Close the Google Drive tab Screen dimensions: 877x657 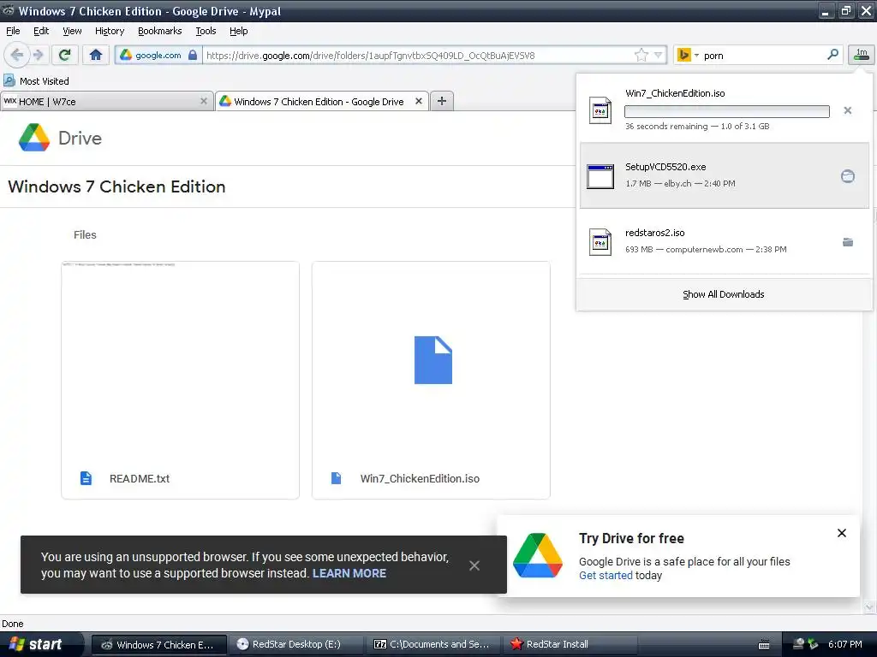[418, 101]
